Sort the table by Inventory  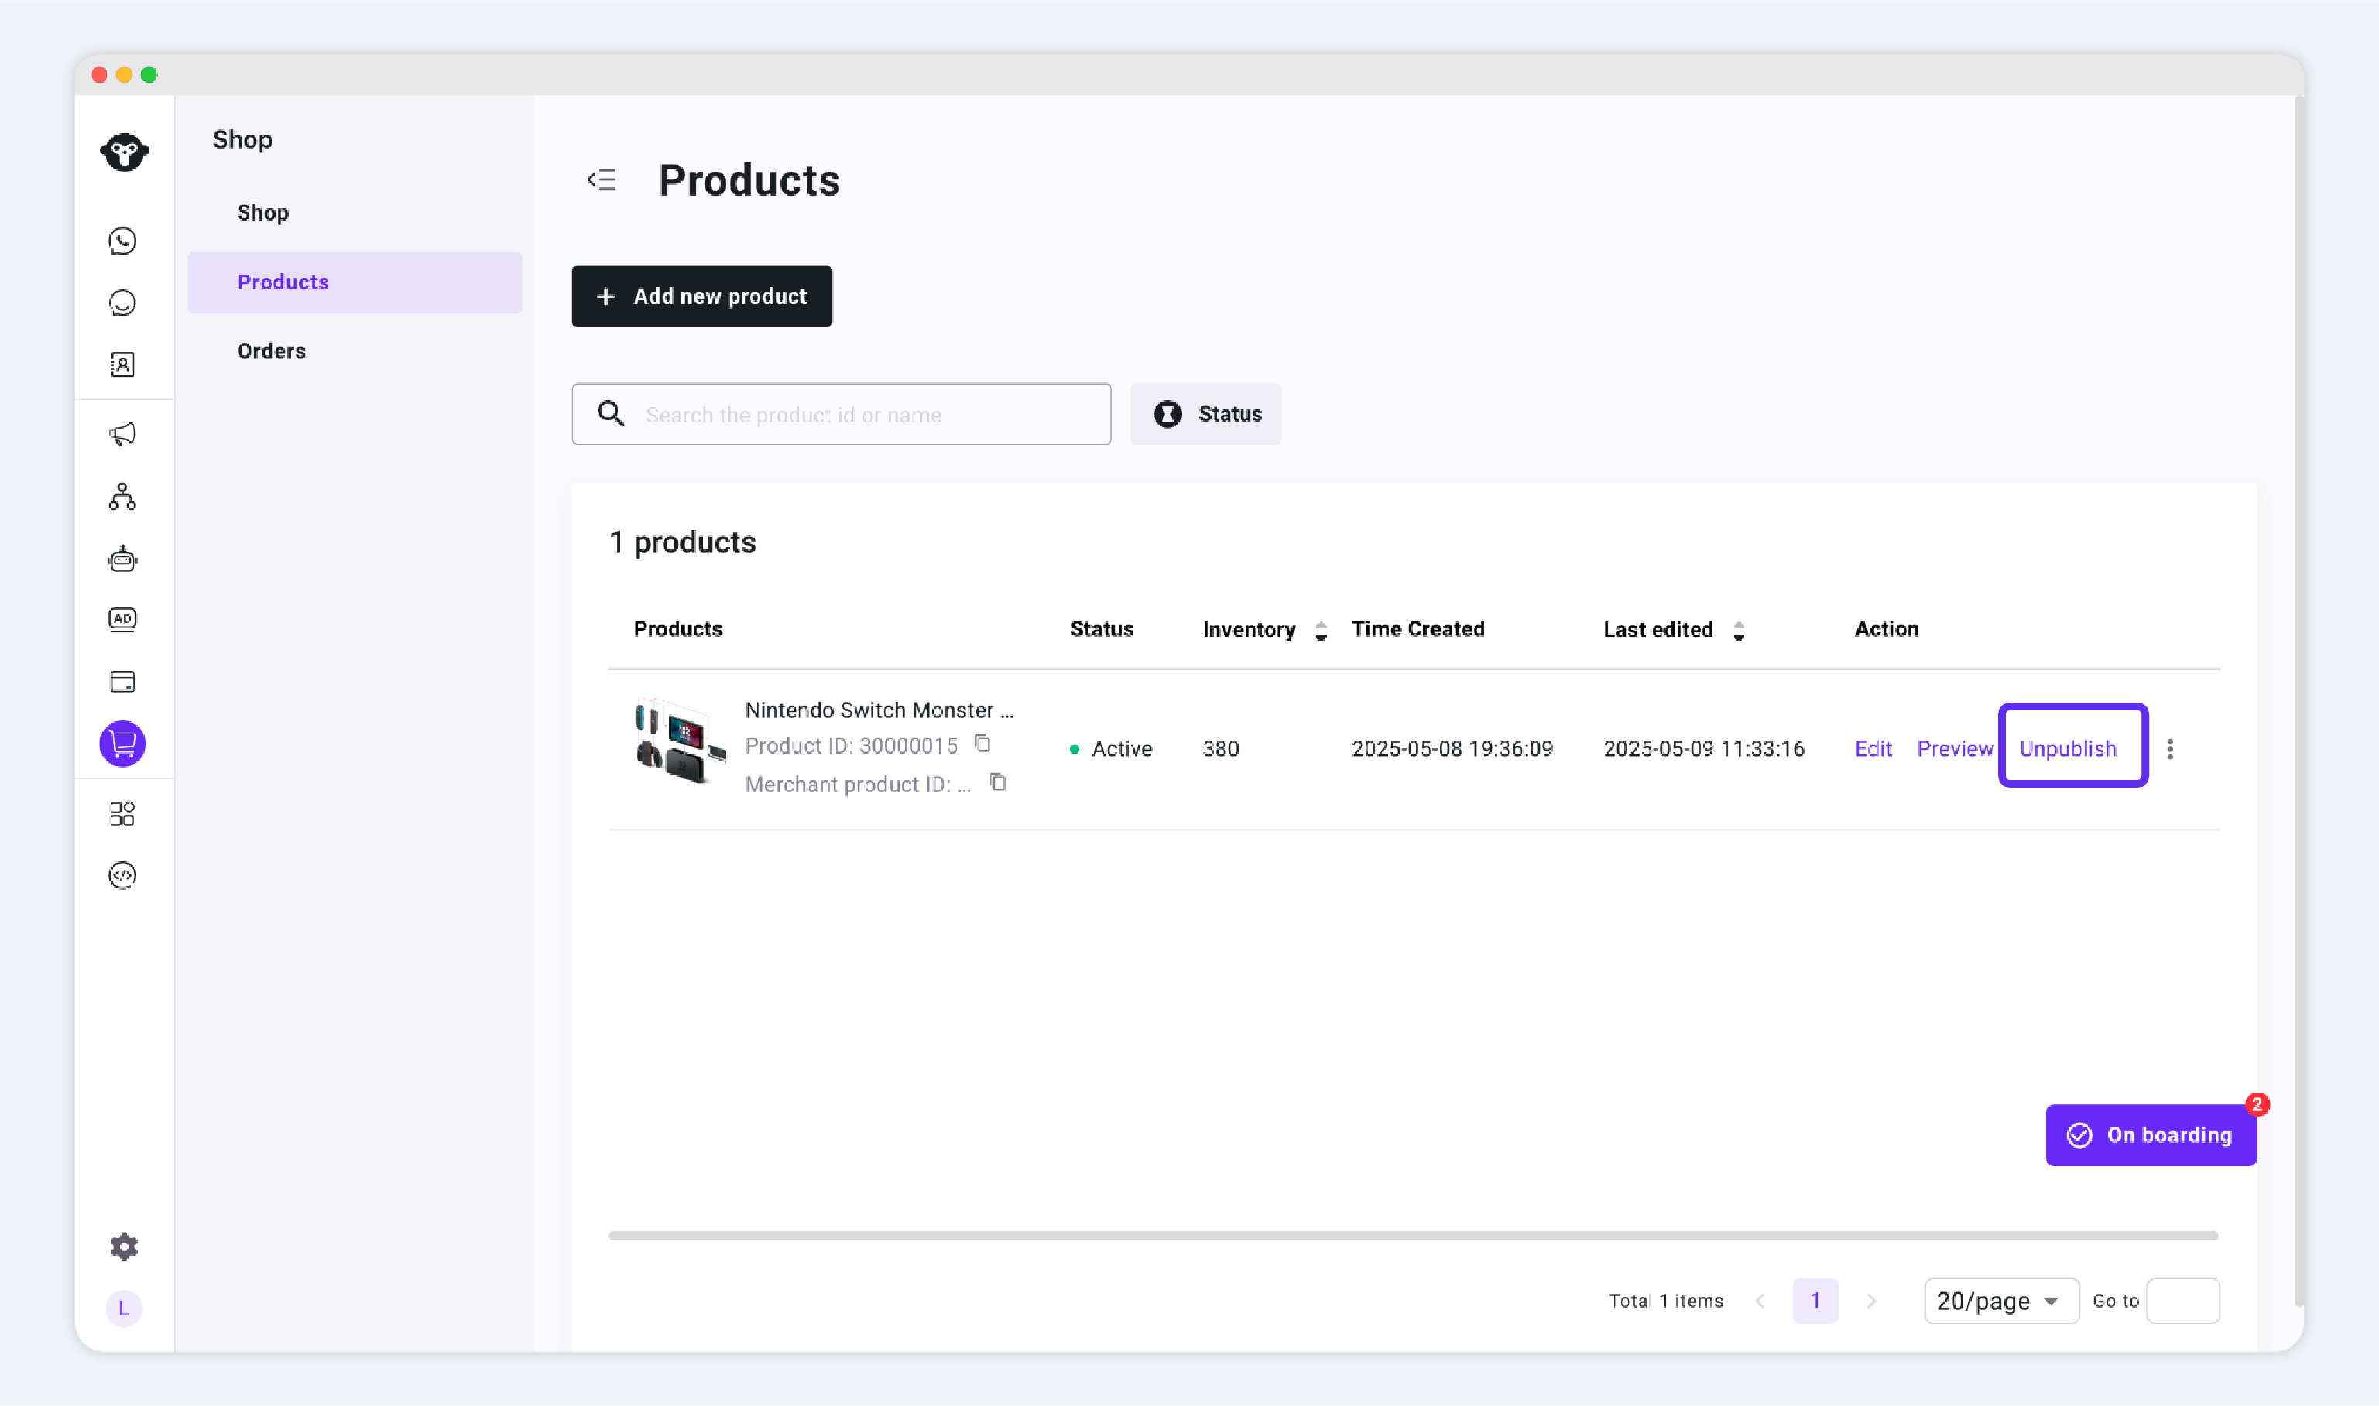coord(1320,630)
